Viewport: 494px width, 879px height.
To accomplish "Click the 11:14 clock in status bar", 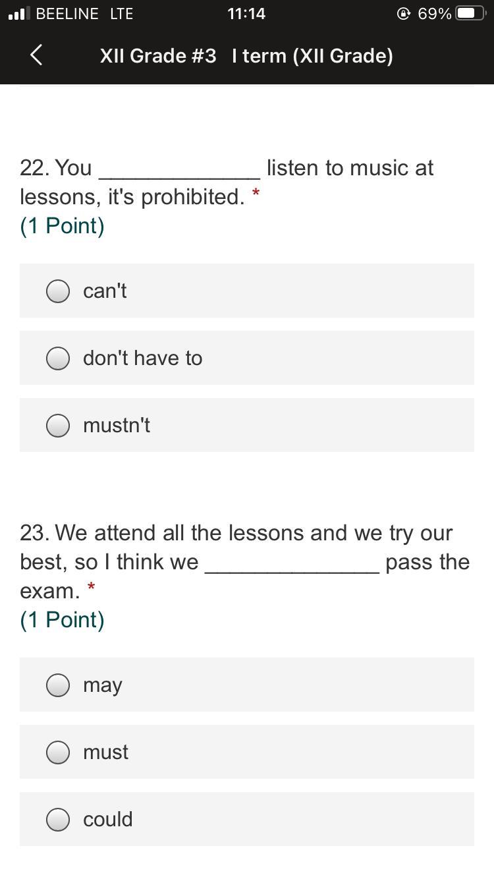I will point(246,14).
